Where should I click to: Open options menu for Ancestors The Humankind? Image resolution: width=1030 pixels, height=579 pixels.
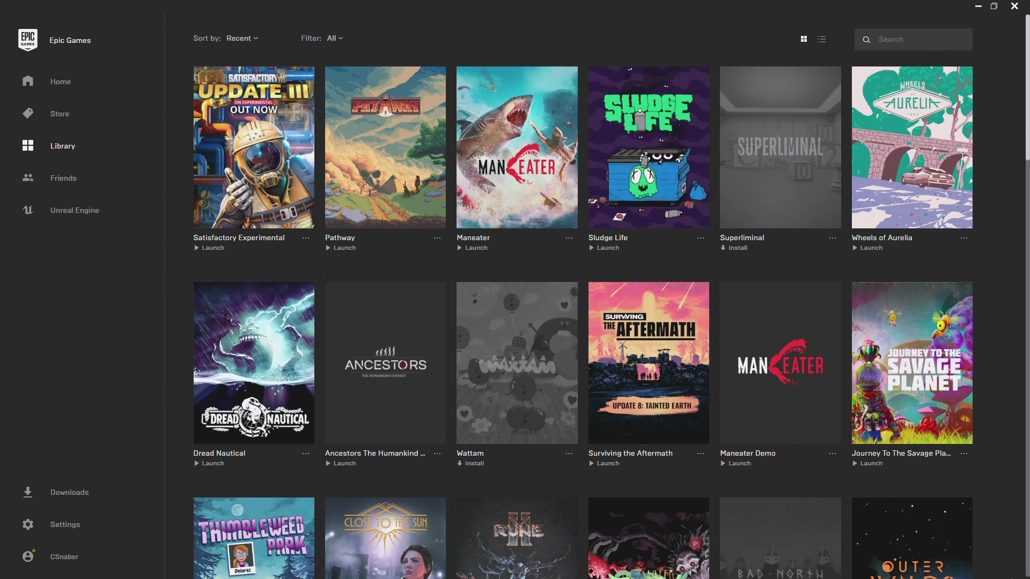pyautogui.click(x=437, y=453)
